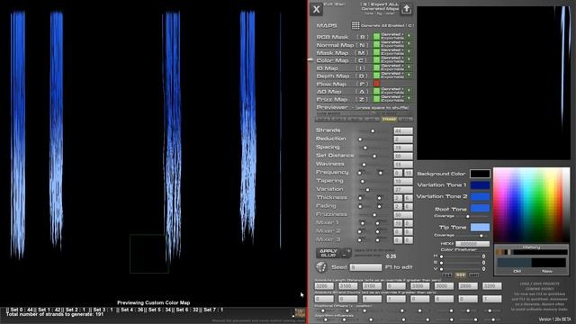Screen dimensions: 576x324
Task: Click the Strands value input field
Action: click(x=403, y=130)
